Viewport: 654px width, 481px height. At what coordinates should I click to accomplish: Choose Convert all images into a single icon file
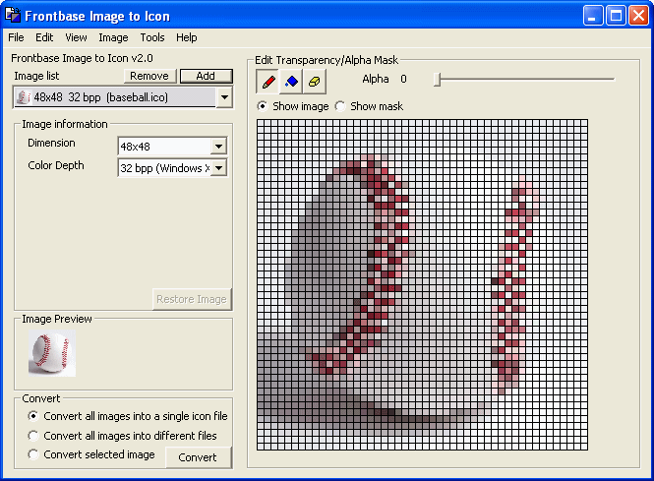click(33, 416)
